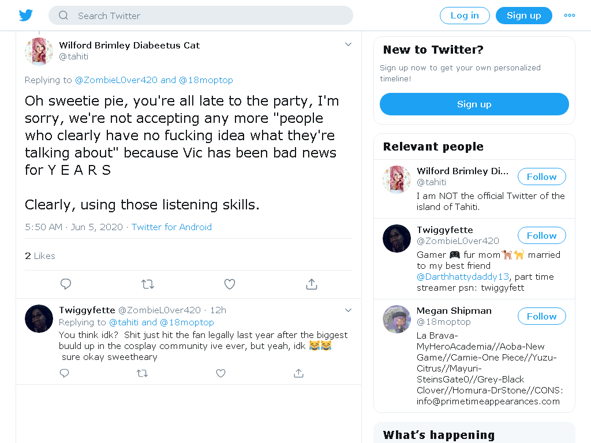Image resolution: width=591 pixels, height=443 pixels.
Task: Expand the chevron menu on Twiggyfette's reply
Action: click(348, 310)
